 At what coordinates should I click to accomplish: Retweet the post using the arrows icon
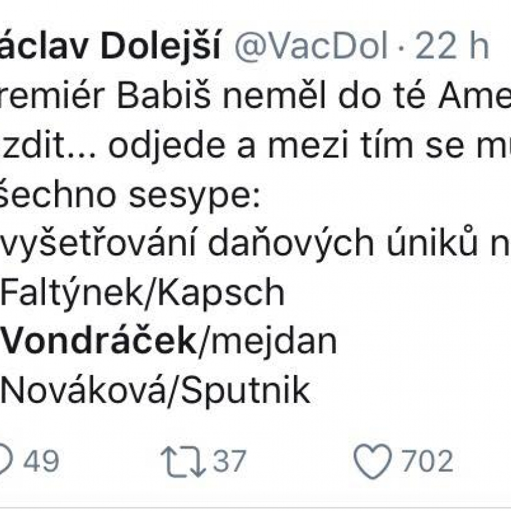(183, 462)
